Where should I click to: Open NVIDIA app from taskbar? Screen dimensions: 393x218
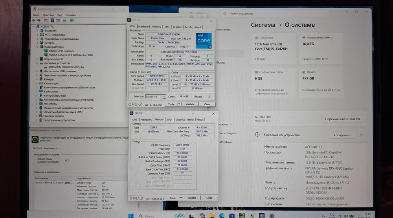[242, 216]
